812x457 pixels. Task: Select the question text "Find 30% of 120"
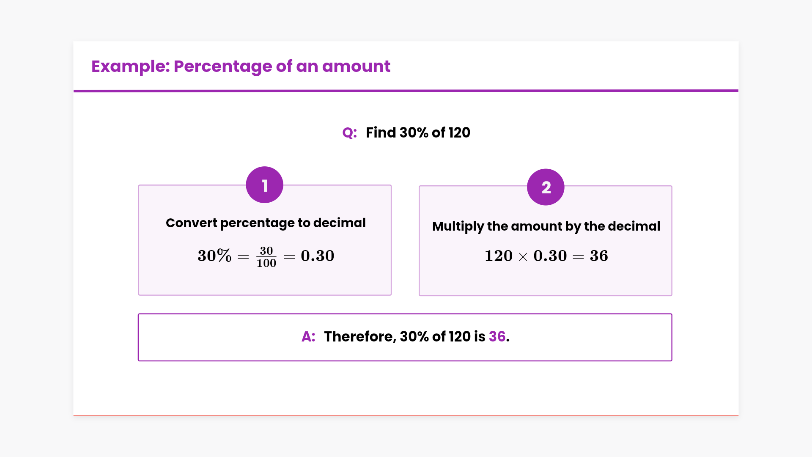[x=418, y=133]
